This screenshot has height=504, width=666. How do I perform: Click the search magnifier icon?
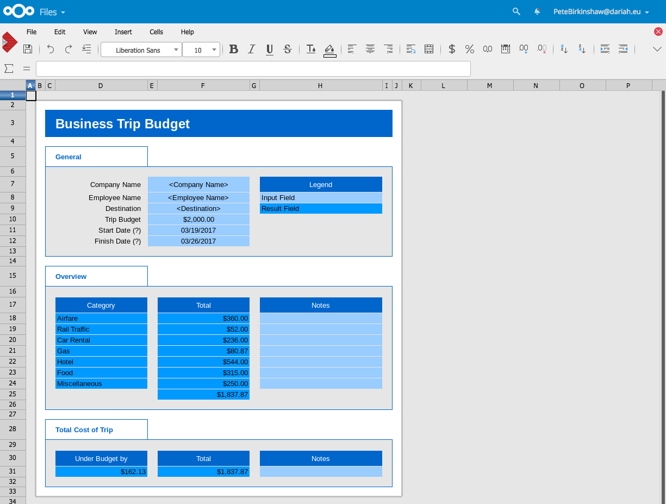[516, 11]
